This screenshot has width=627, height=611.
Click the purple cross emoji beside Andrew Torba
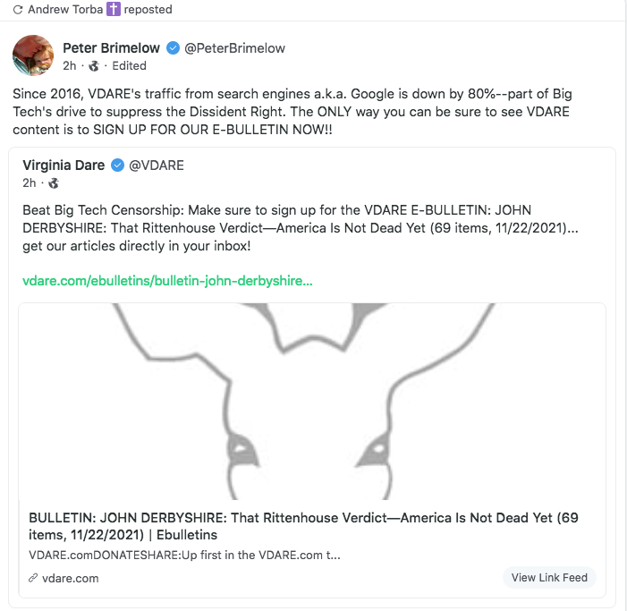pos(114,10)
